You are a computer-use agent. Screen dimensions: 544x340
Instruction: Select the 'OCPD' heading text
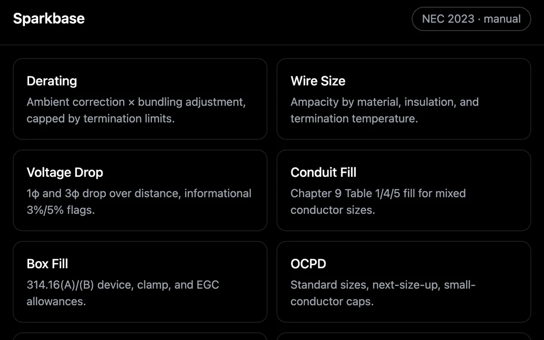click(x=308, y=264)
